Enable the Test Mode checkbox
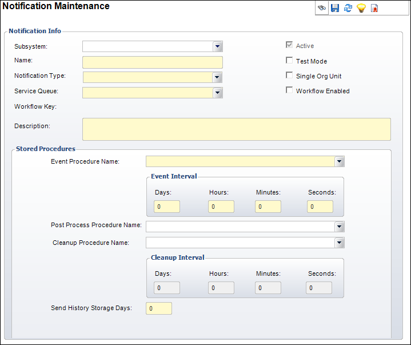 pos(289,61)
